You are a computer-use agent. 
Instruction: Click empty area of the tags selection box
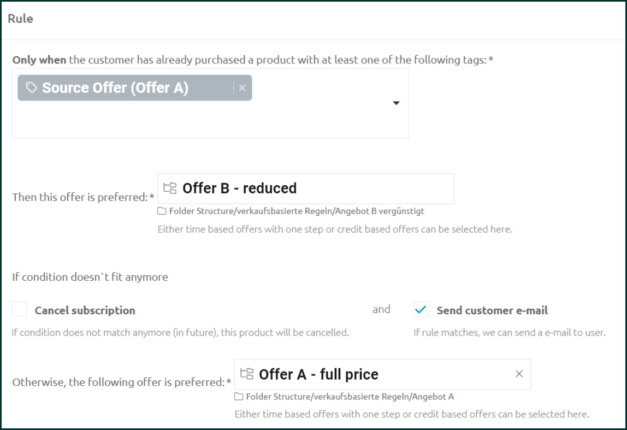coord(200,120)
